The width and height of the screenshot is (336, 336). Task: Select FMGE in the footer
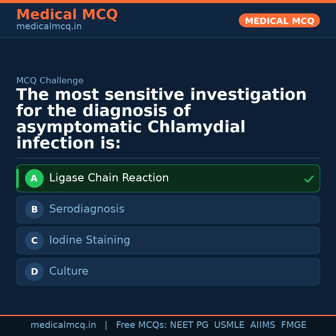(293, 325)
